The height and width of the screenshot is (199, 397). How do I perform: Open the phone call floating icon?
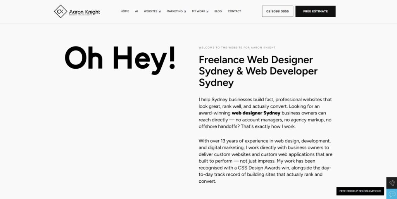[x=392, y=183]
